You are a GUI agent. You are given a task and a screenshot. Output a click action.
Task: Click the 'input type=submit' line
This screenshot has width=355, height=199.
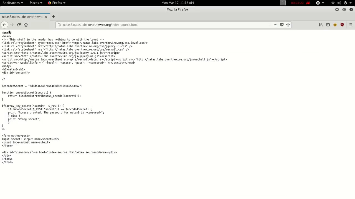[26, 142]
